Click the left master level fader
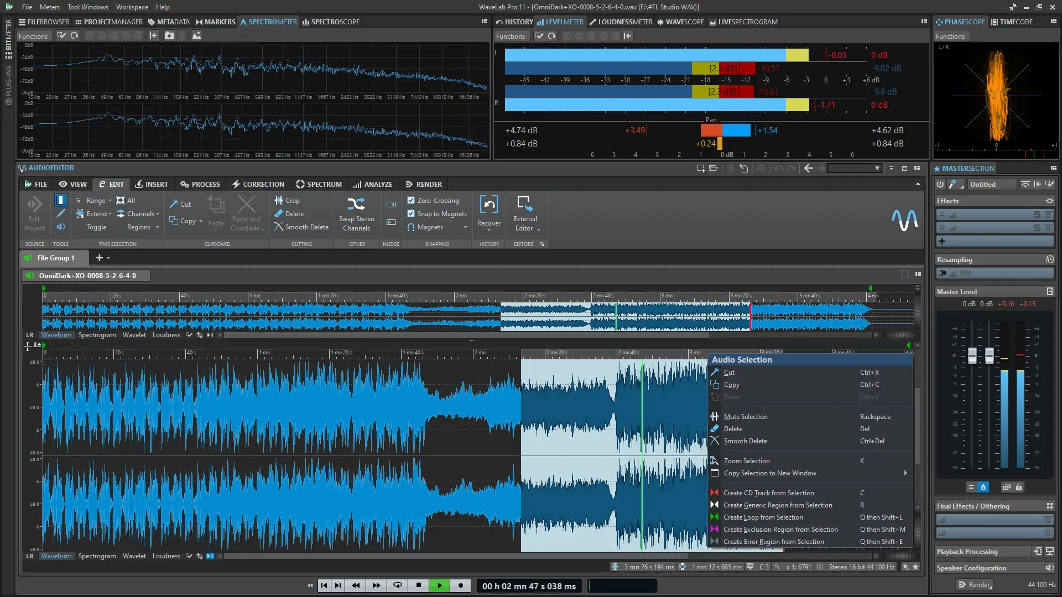Screen dimensions: 1062x597 pyautogui.click(x=972, y=355)
